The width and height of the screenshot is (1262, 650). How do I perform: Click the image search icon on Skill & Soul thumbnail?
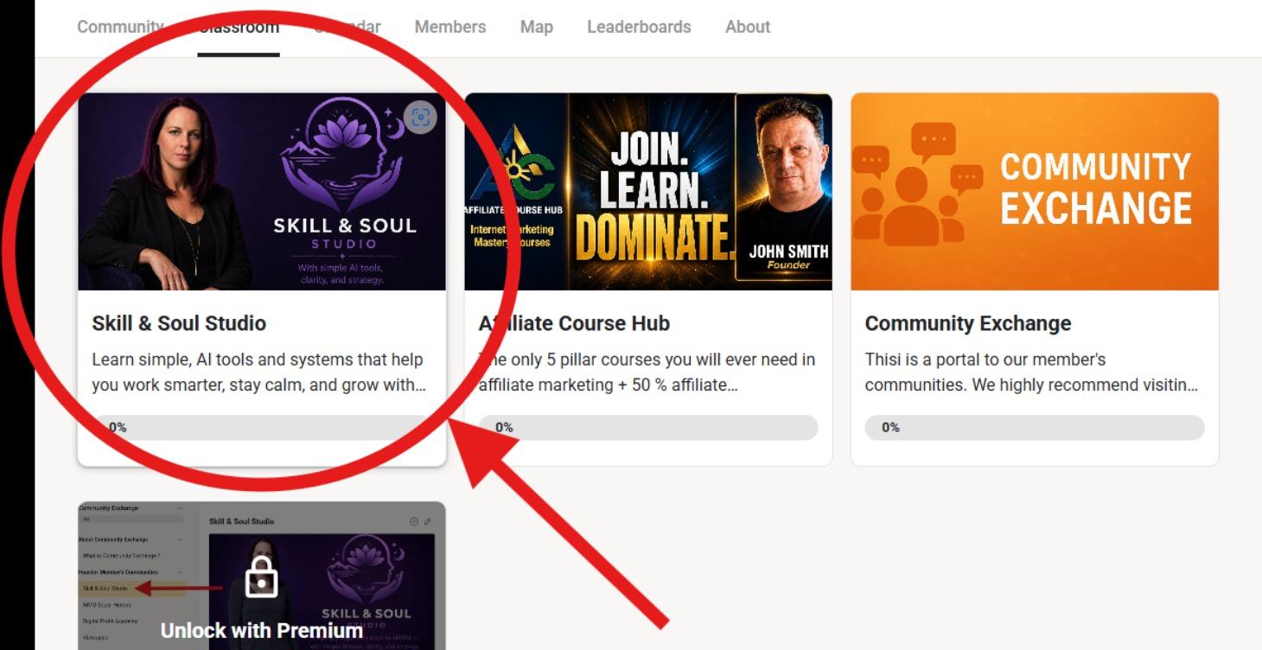tap(420, 118)
